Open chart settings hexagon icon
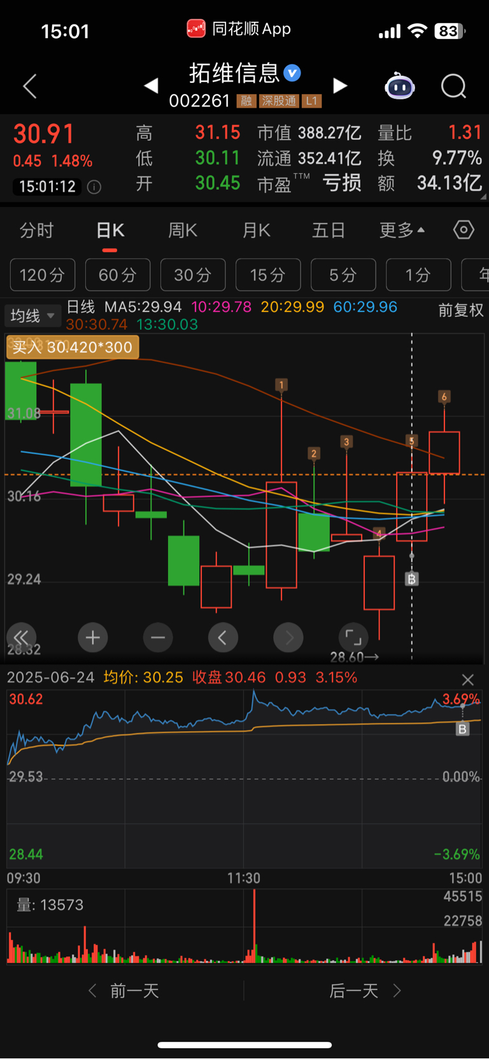This screenshot has height=1059, width=489. pyautogui.click(x=464, y=230)
